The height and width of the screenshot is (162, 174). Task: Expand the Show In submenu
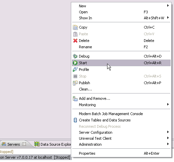pos(121,18)
